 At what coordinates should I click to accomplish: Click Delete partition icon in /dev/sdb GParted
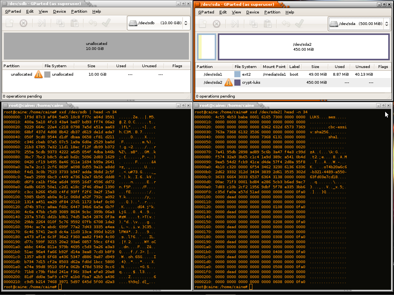coord(23,23)
